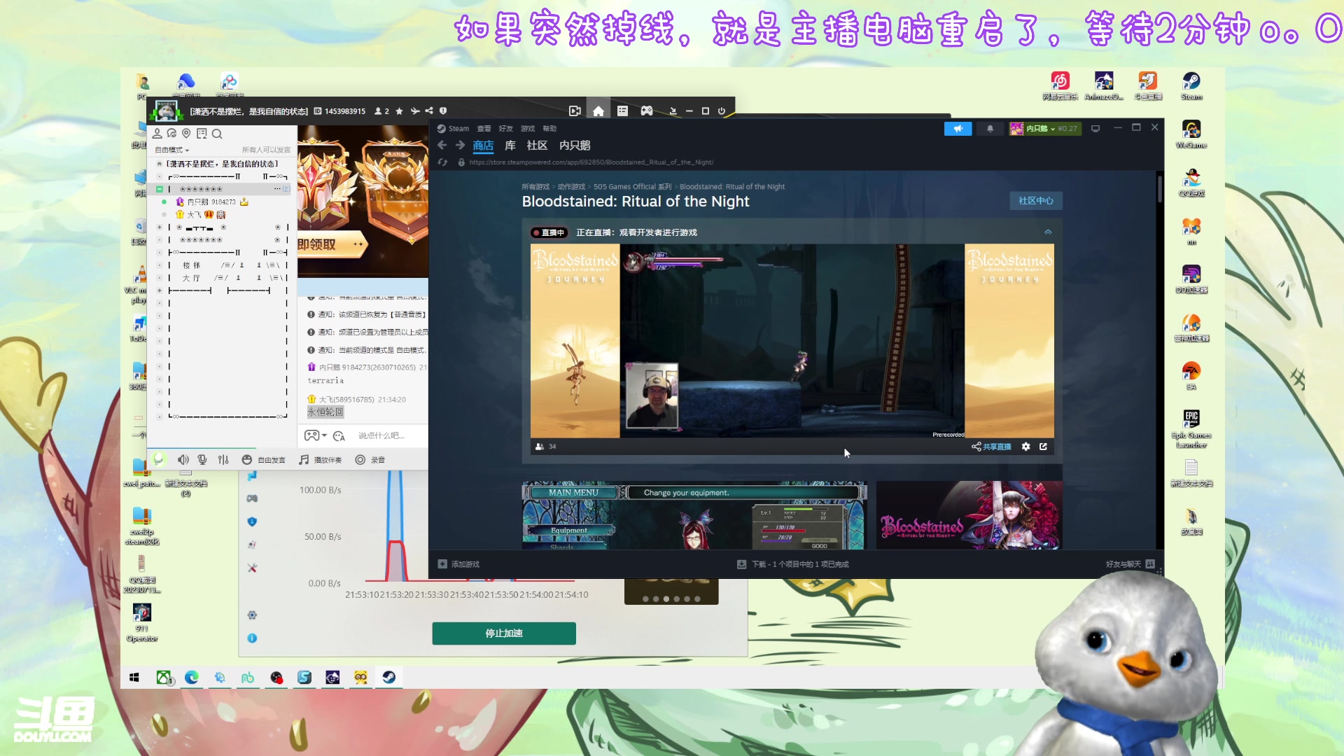Click 动作游戏 breadcrumb link
The width and height of the screenshot is (1344, 756).
click(571, 187)
